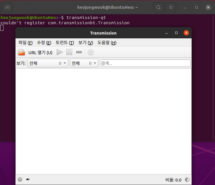Open the 도움말 (H) menu
The width and height of the screenshot is (215, 185).
click(107, 43)
